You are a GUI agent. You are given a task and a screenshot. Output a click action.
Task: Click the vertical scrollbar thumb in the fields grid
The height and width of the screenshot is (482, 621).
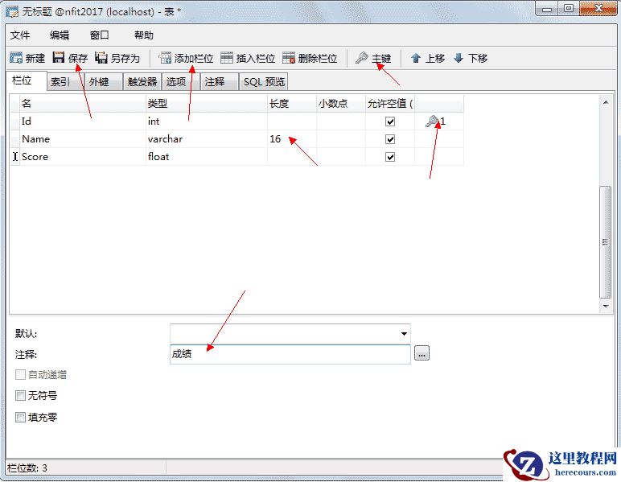pyautogui.click(x=605, y=242)
